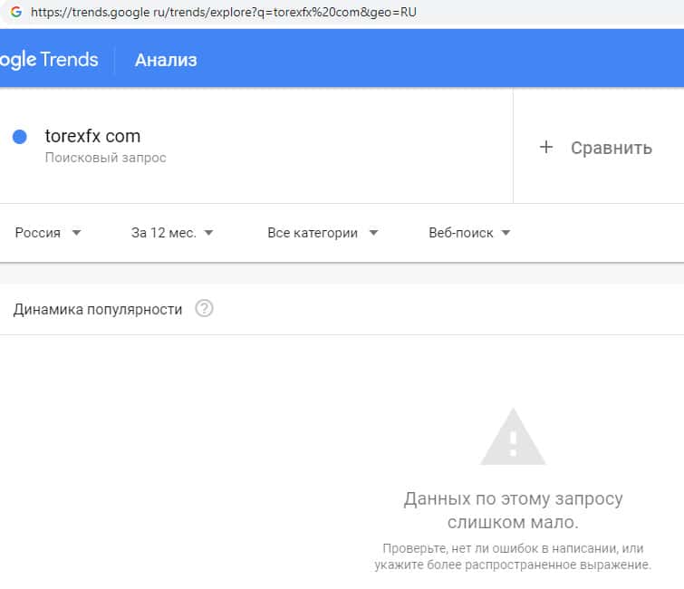Click the Google Trends logo
Viewport: 684px width, 589px height.
pyautogui.click(x=49, y=60)
